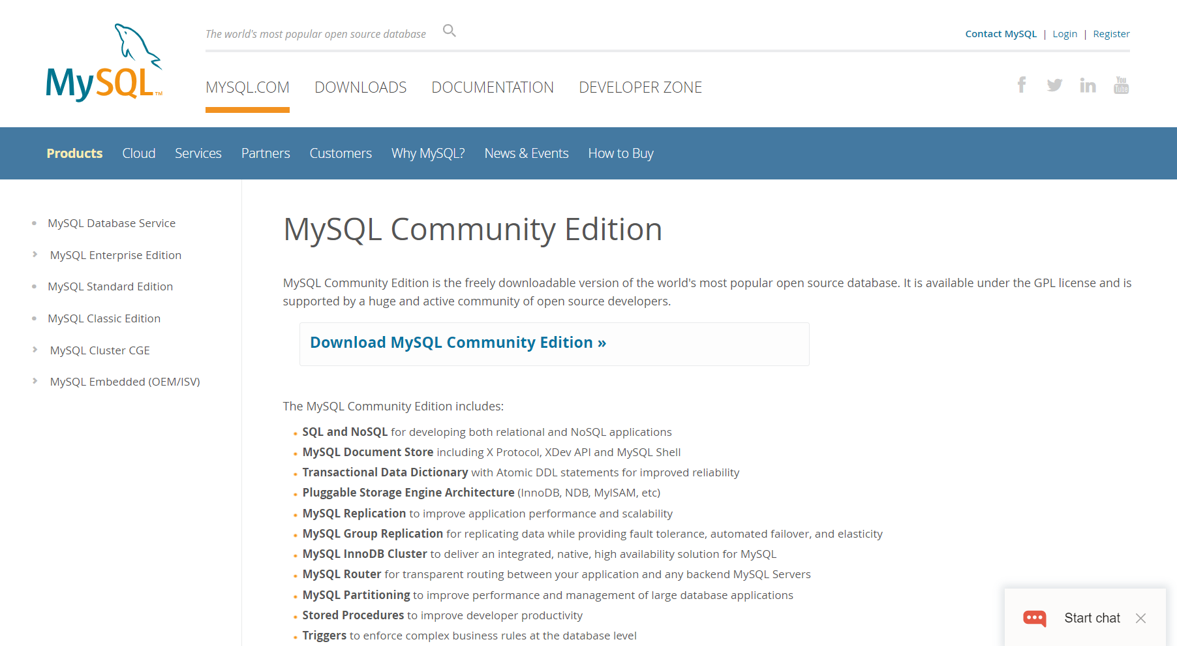
Task: Click 'MySQL Partitioning' bullet text
Action: (356, 595)
